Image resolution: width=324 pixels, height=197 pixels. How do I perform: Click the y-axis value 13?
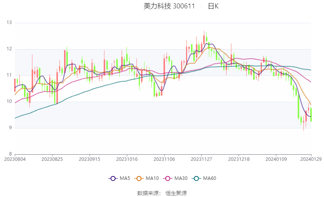(x=9, y=22)
